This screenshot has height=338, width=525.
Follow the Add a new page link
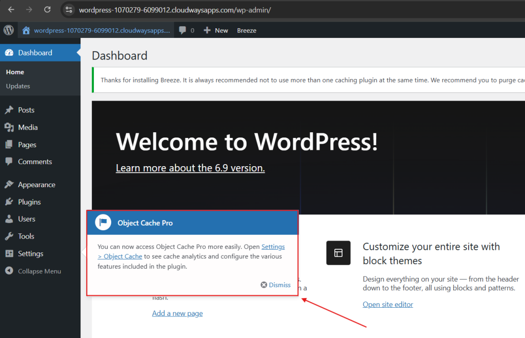(177, 313)
